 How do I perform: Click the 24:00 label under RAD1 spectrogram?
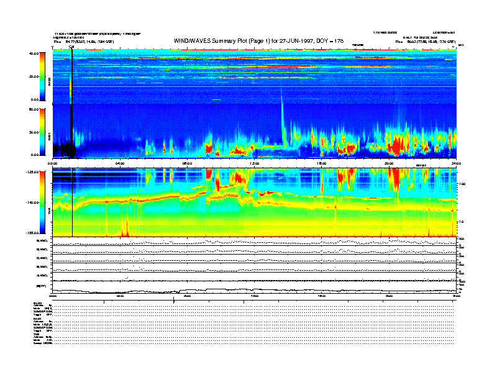point(456,163)
